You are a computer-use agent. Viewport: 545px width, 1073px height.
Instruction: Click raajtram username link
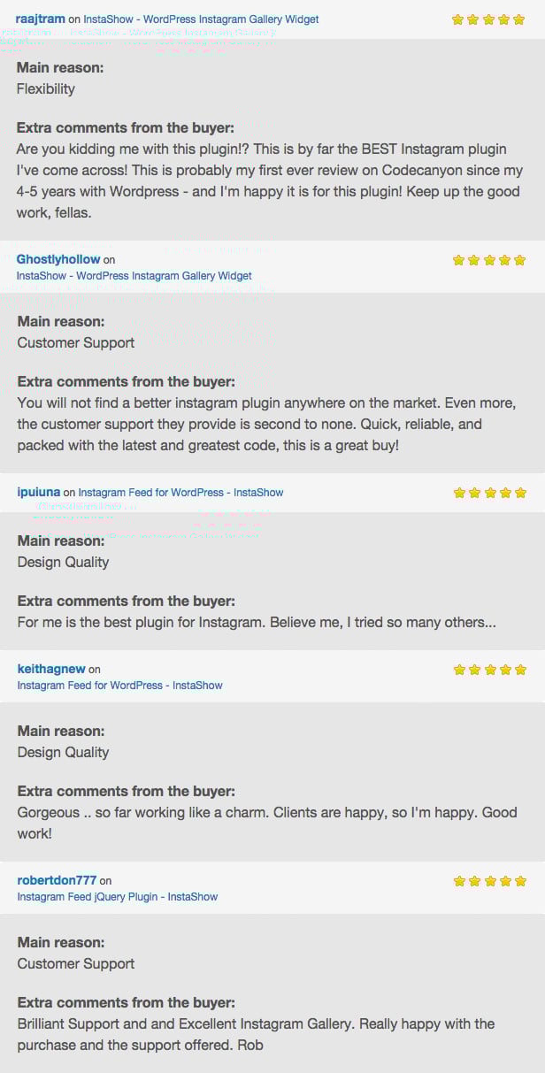pos(40,19)
